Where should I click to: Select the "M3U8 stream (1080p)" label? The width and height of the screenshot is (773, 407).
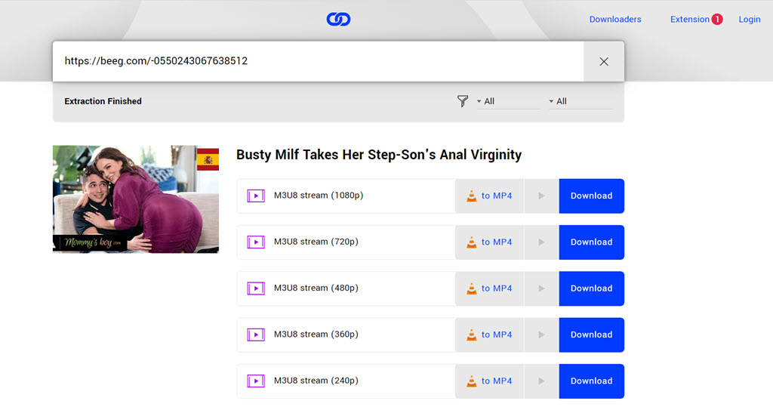click(x=319, y=196)
